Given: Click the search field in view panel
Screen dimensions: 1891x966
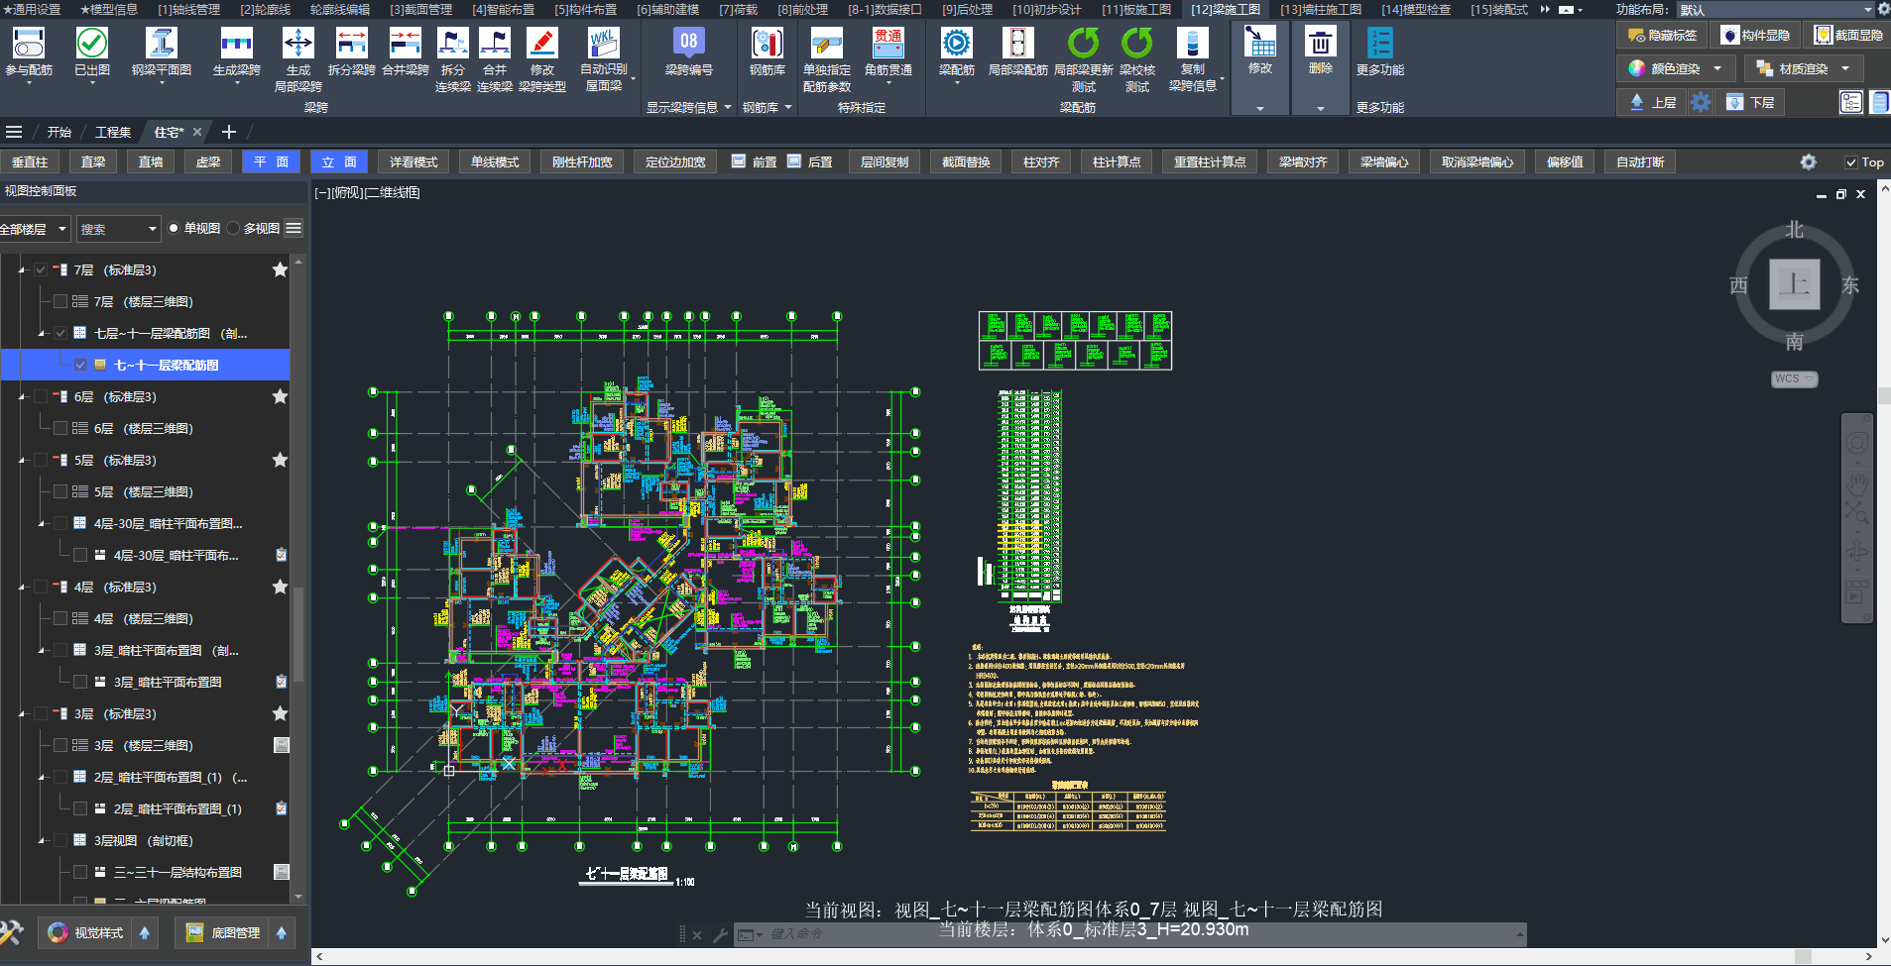Looking at the screenshot, I should pos(111,229).
